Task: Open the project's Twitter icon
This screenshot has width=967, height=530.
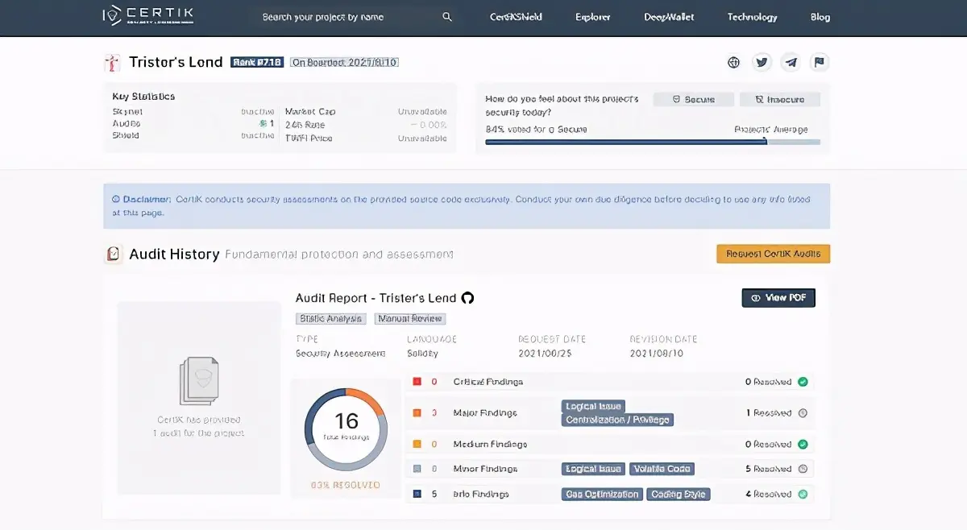Action: [762, 62]
